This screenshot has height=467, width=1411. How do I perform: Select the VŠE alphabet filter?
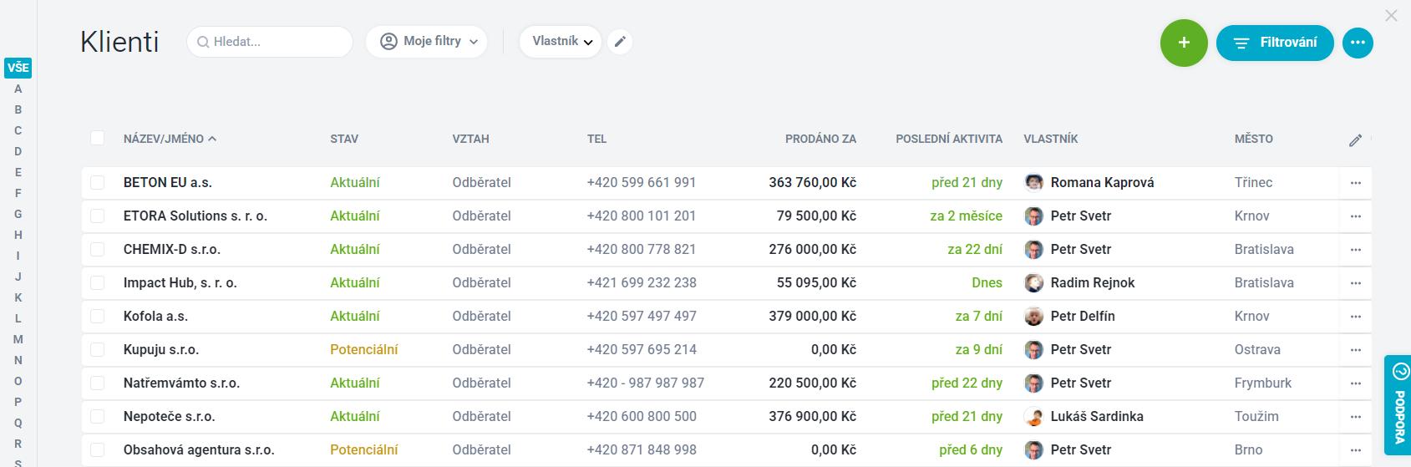(18, 68)
